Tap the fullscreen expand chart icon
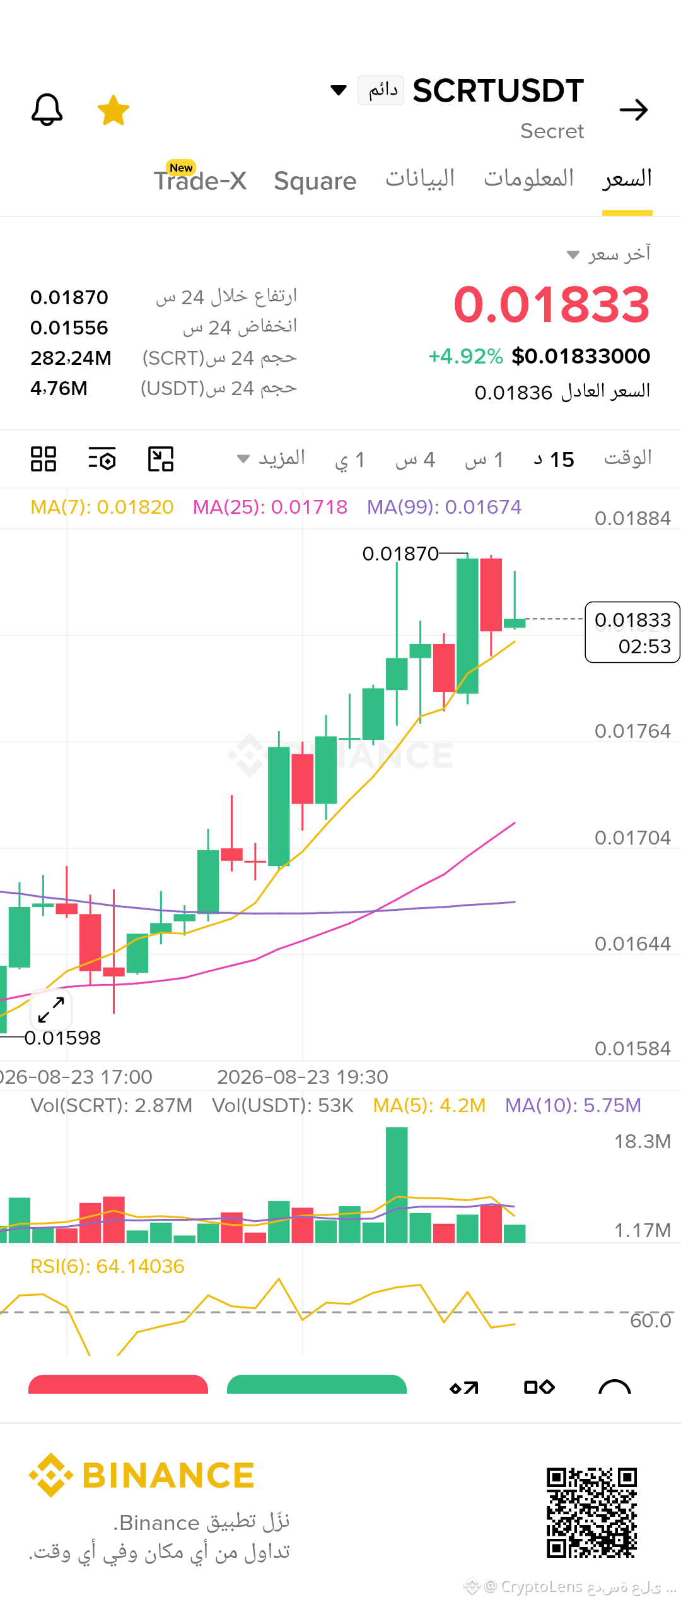Image resolution: width=681 pixels, height=1602 pixels. click(x=51, y=1010)
